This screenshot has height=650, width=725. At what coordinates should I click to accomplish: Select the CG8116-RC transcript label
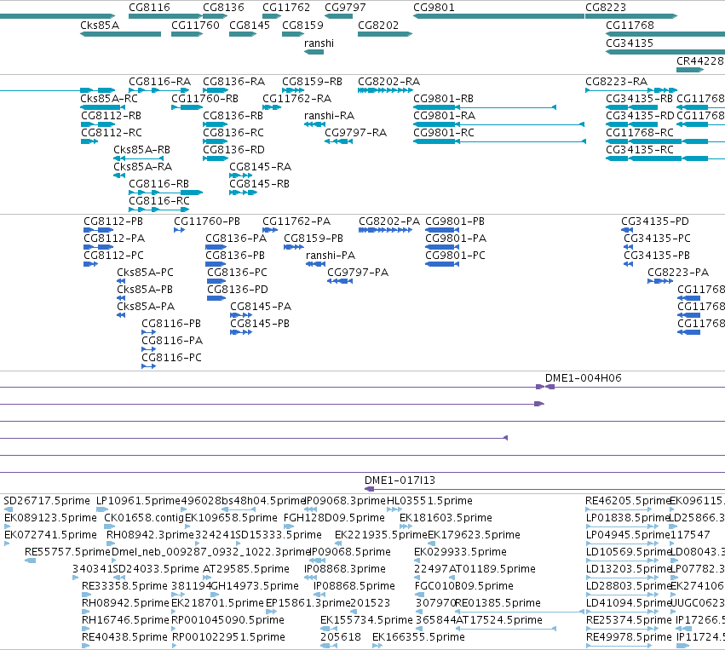159,201
